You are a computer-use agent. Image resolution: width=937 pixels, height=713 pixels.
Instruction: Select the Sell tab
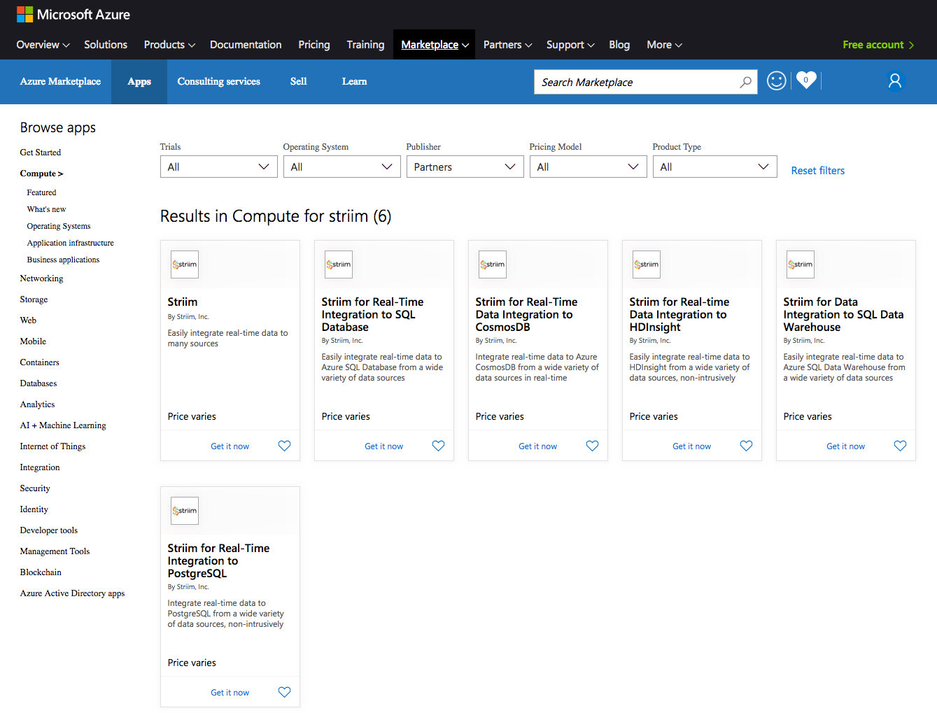pos(299,82)
